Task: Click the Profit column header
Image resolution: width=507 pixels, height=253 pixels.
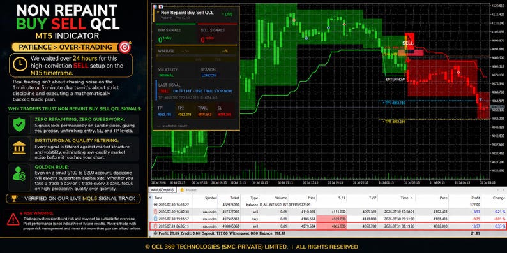Action: [x=476, y=198]
